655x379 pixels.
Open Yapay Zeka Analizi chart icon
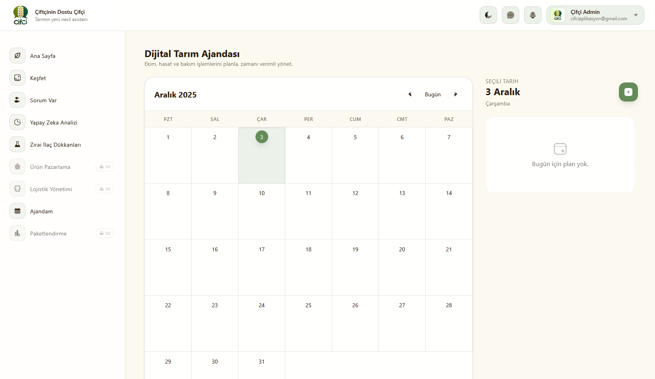(17, 122)
